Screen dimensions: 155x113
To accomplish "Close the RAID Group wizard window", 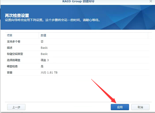I will (151, 1).
